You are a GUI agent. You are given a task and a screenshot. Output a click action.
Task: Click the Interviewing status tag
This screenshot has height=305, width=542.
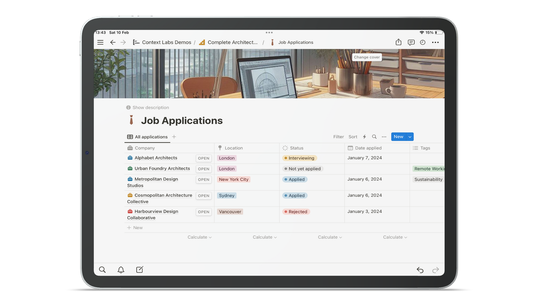pos(299,158)
